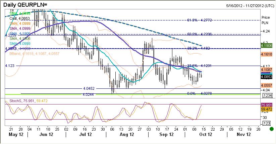Click the '4.04' price axis value
Viewport: 276px width, 144px height.
266,90
